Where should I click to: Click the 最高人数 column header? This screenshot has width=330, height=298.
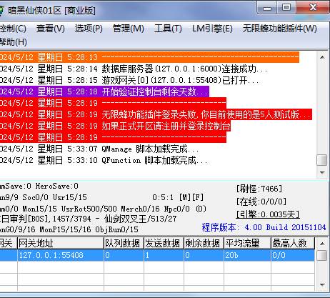pyautogui.click(x=293, y=243)
